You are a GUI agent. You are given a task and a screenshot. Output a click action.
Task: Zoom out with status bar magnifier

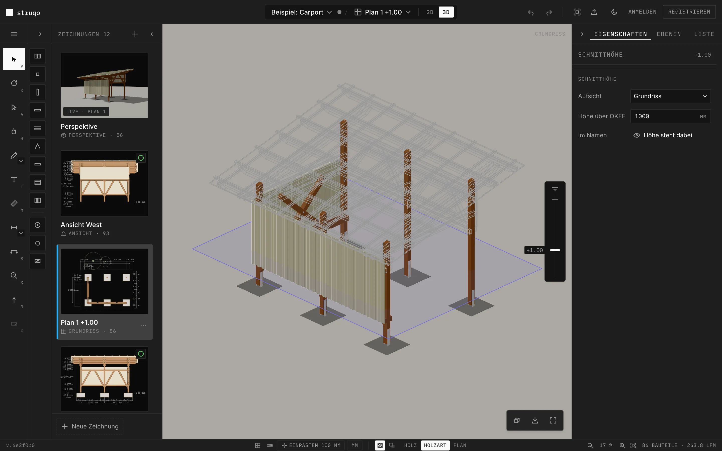pos(590,445)
